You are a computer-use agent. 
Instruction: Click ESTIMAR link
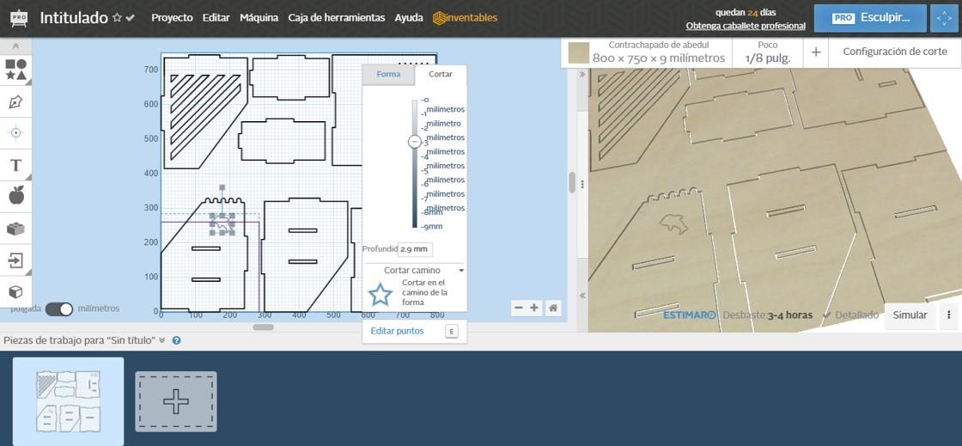(x=689, y=315)
